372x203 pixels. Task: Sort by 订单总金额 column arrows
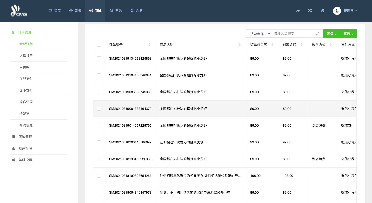(272, 45)
